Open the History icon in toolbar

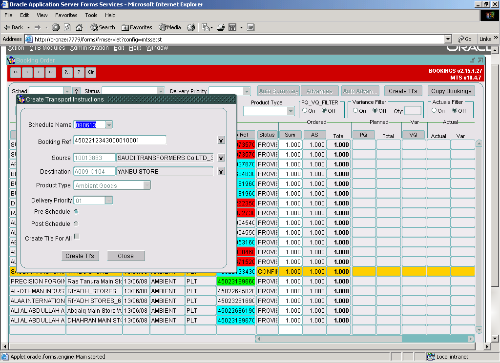pos(191,27)
